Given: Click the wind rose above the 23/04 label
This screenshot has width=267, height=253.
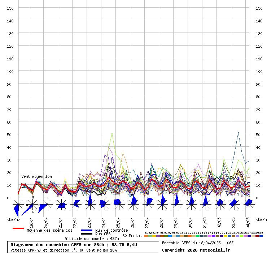Looking at the screenshot, I should point(90,204).
